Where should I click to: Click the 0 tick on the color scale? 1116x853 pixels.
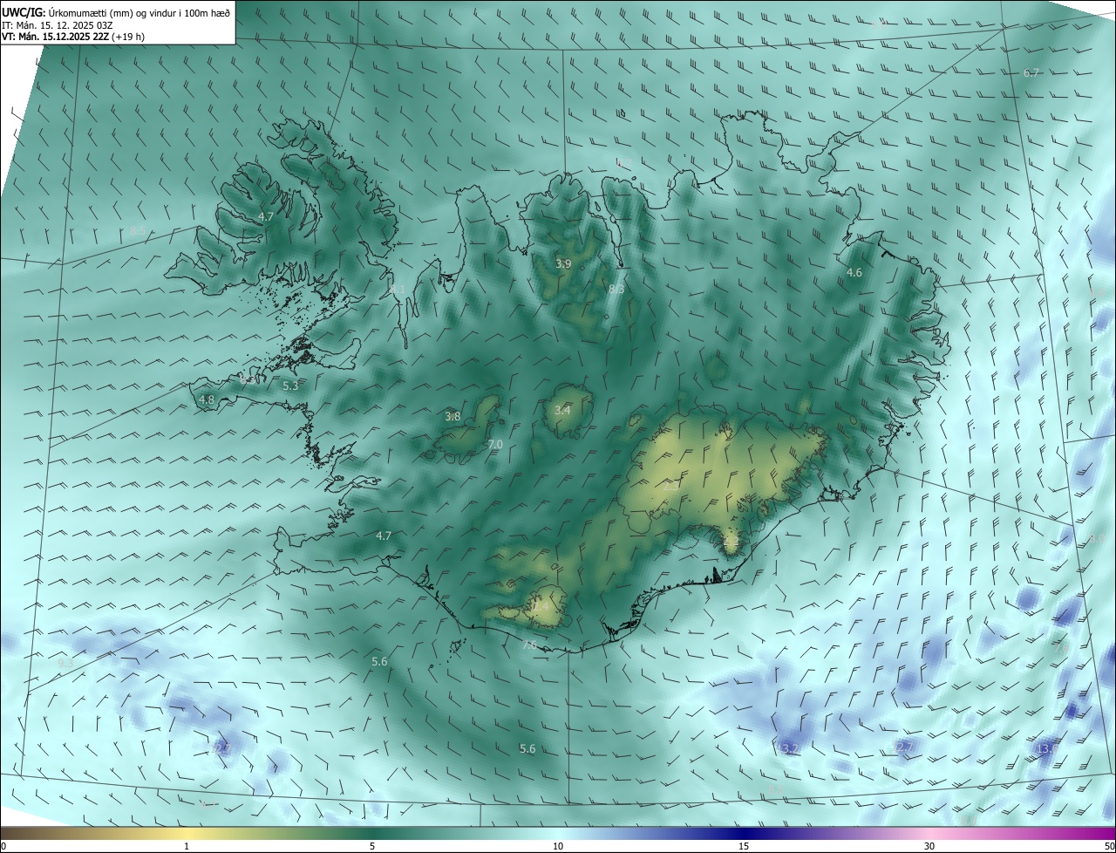tap(3, 846)
